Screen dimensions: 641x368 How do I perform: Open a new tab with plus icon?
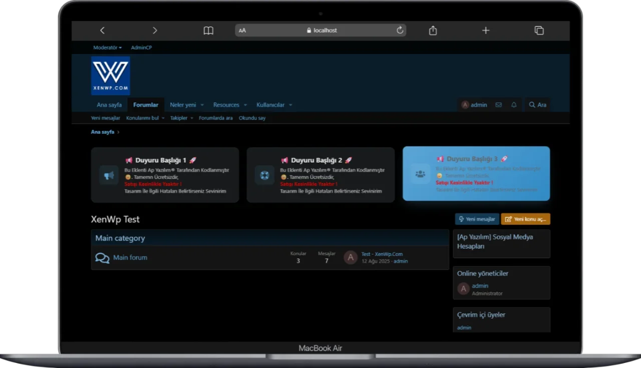(485, 30)
